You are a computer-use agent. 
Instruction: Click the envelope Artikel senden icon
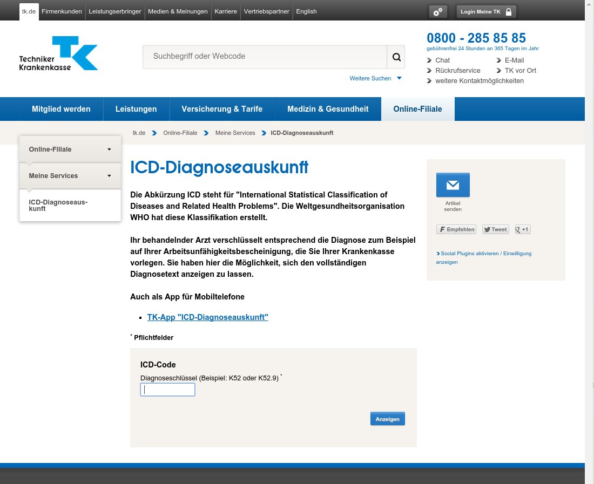(x=453, y=185)
